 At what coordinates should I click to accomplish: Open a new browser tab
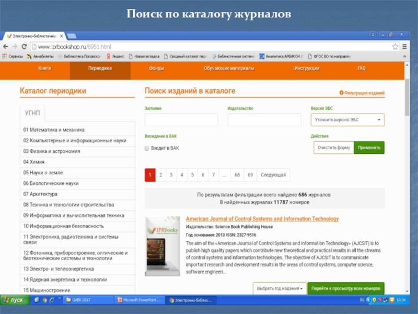pyautogui.click(x=72, y=36)
